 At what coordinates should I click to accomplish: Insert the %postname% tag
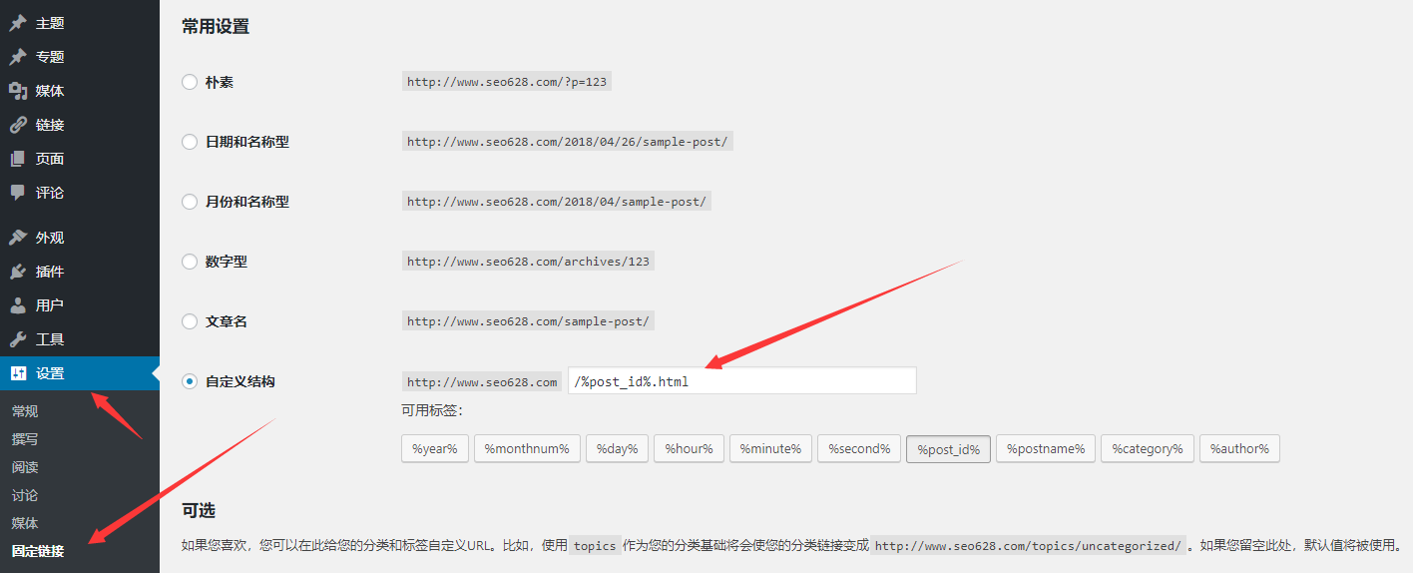click(1046, 449)
